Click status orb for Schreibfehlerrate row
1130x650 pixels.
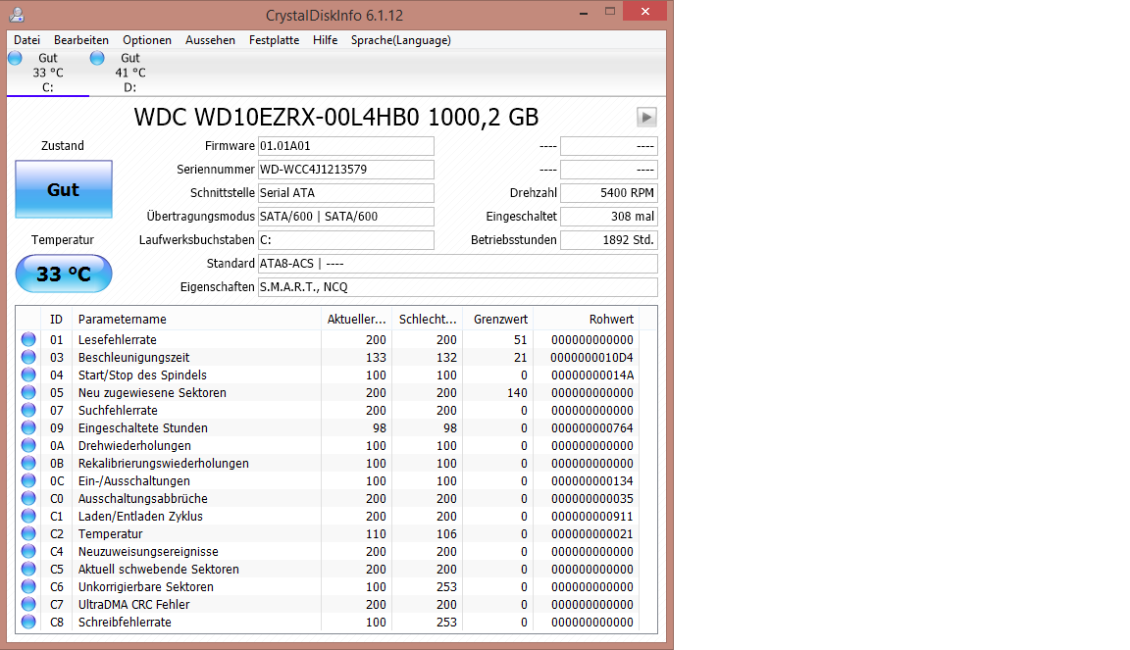point(28,622)
